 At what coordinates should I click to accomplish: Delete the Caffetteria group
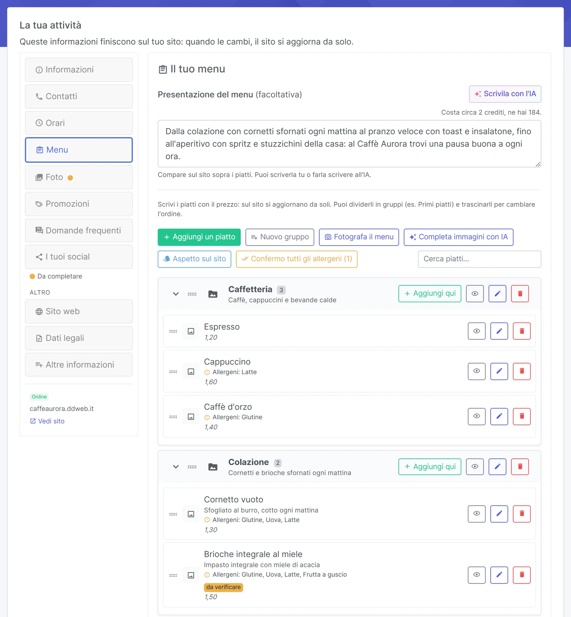tap(520, 294)
